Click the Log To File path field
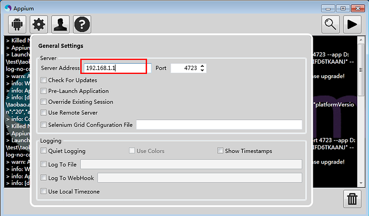Viewport: 369px width, 216px height. click(191, 164)
